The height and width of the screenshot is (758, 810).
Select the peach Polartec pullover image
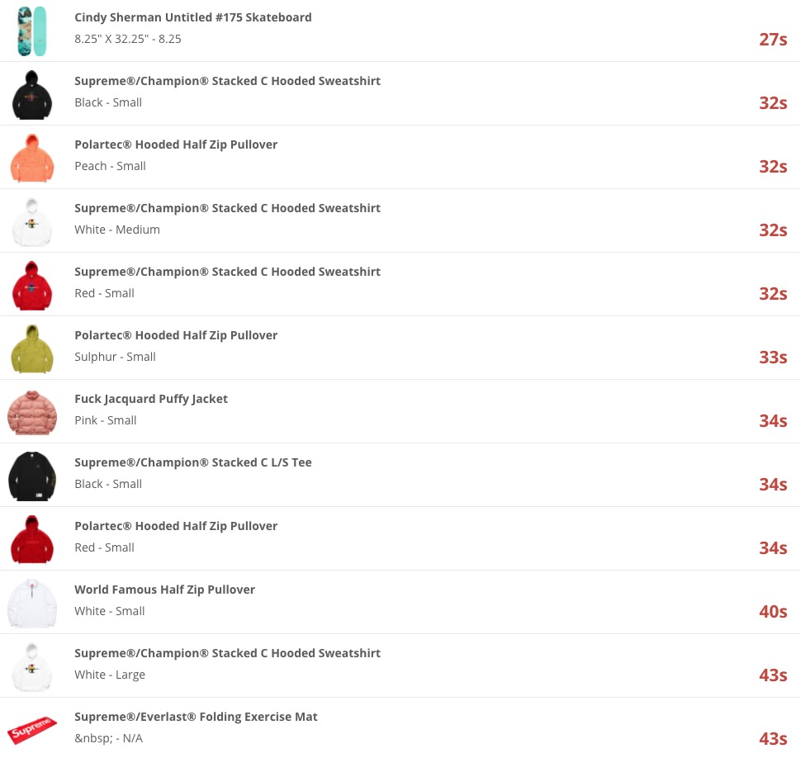tap(32, 158)
